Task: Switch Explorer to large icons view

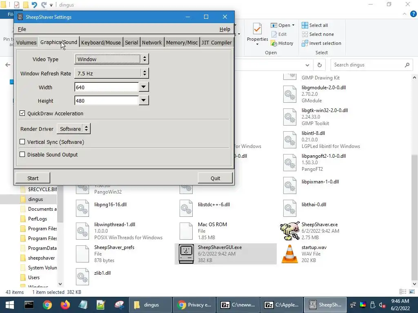Action: (x=412, y=292)
